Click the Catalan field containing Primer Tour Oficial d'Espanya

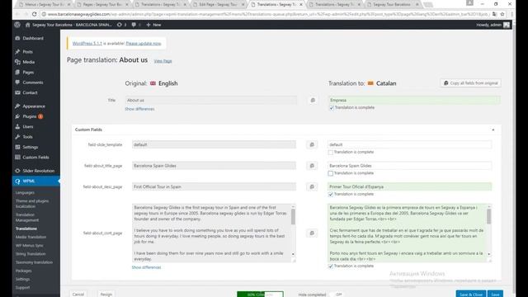[x=409, y=186]
